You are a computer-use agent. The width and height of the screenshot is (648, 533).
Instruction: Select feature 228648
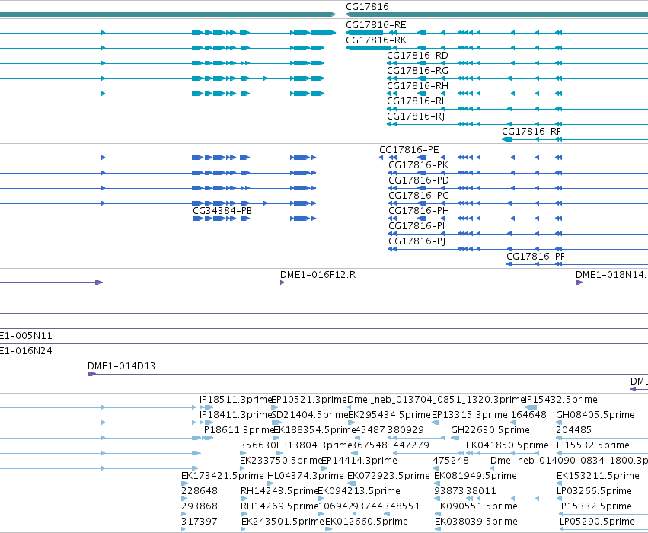point(200,492)
